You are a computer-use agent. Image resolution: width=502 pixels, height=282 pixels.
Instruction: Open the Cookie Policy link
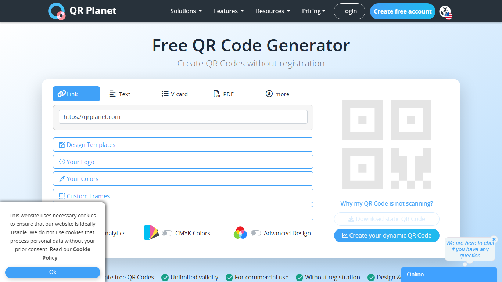[66, 253]
